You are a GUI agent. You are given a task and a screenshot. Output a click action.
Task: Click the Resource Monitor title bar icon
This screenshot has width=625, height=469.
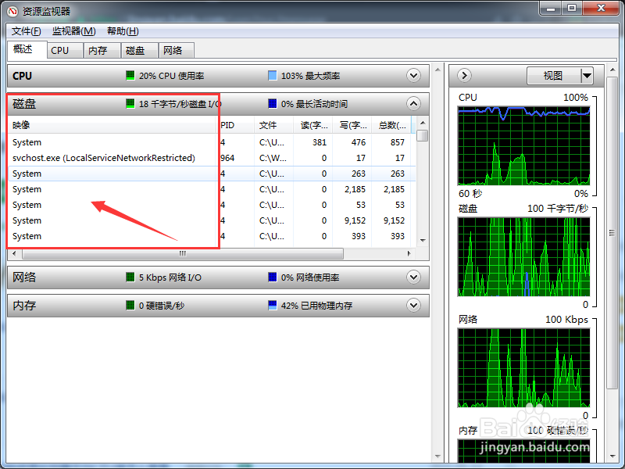(x=12, y=11)
